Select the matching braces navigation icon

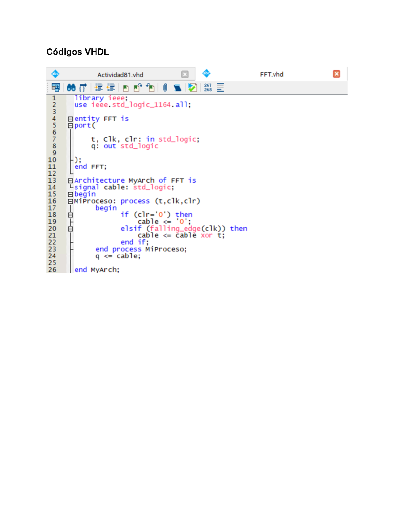pyautogui.click(x=83, y=88)
